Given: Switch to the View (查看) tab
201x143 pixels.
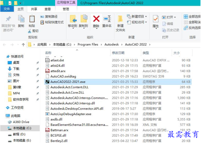Looking at the screenshot, I should [48, 9].
